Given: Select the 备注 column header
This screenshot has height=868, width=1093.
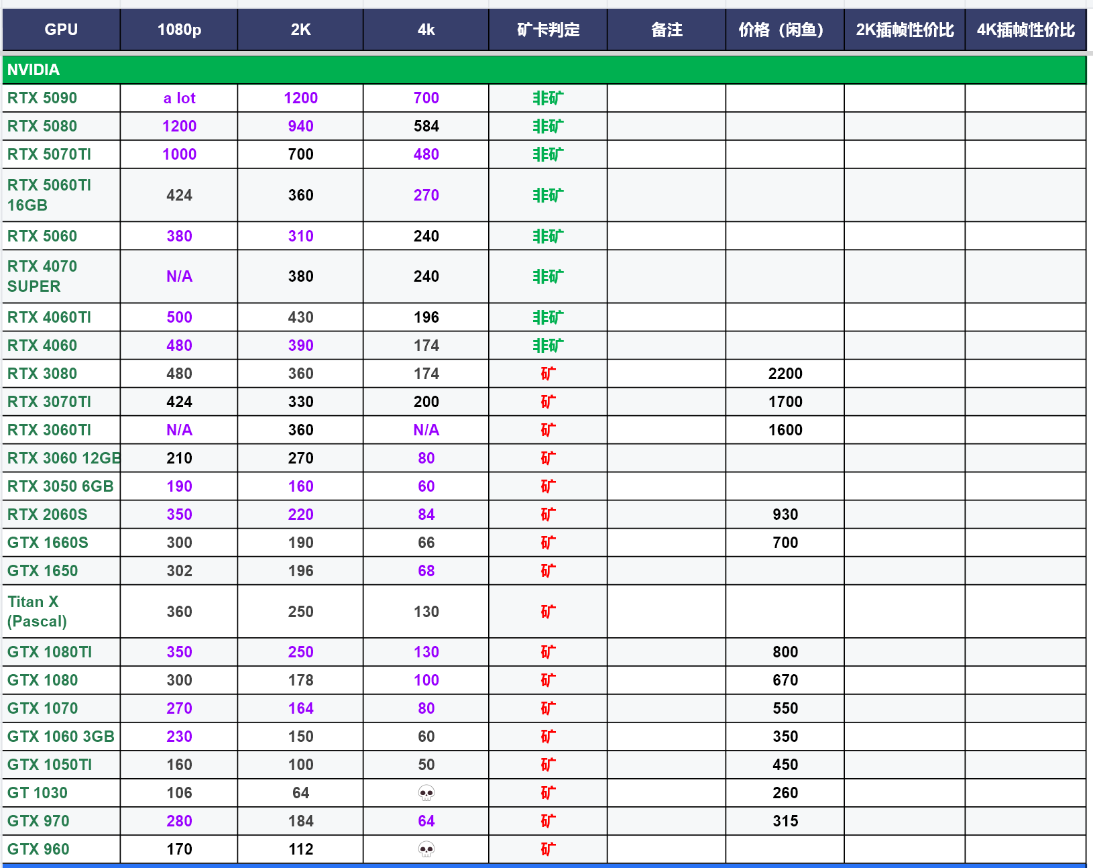Looking at the screenshot, I should pos(667,30).
